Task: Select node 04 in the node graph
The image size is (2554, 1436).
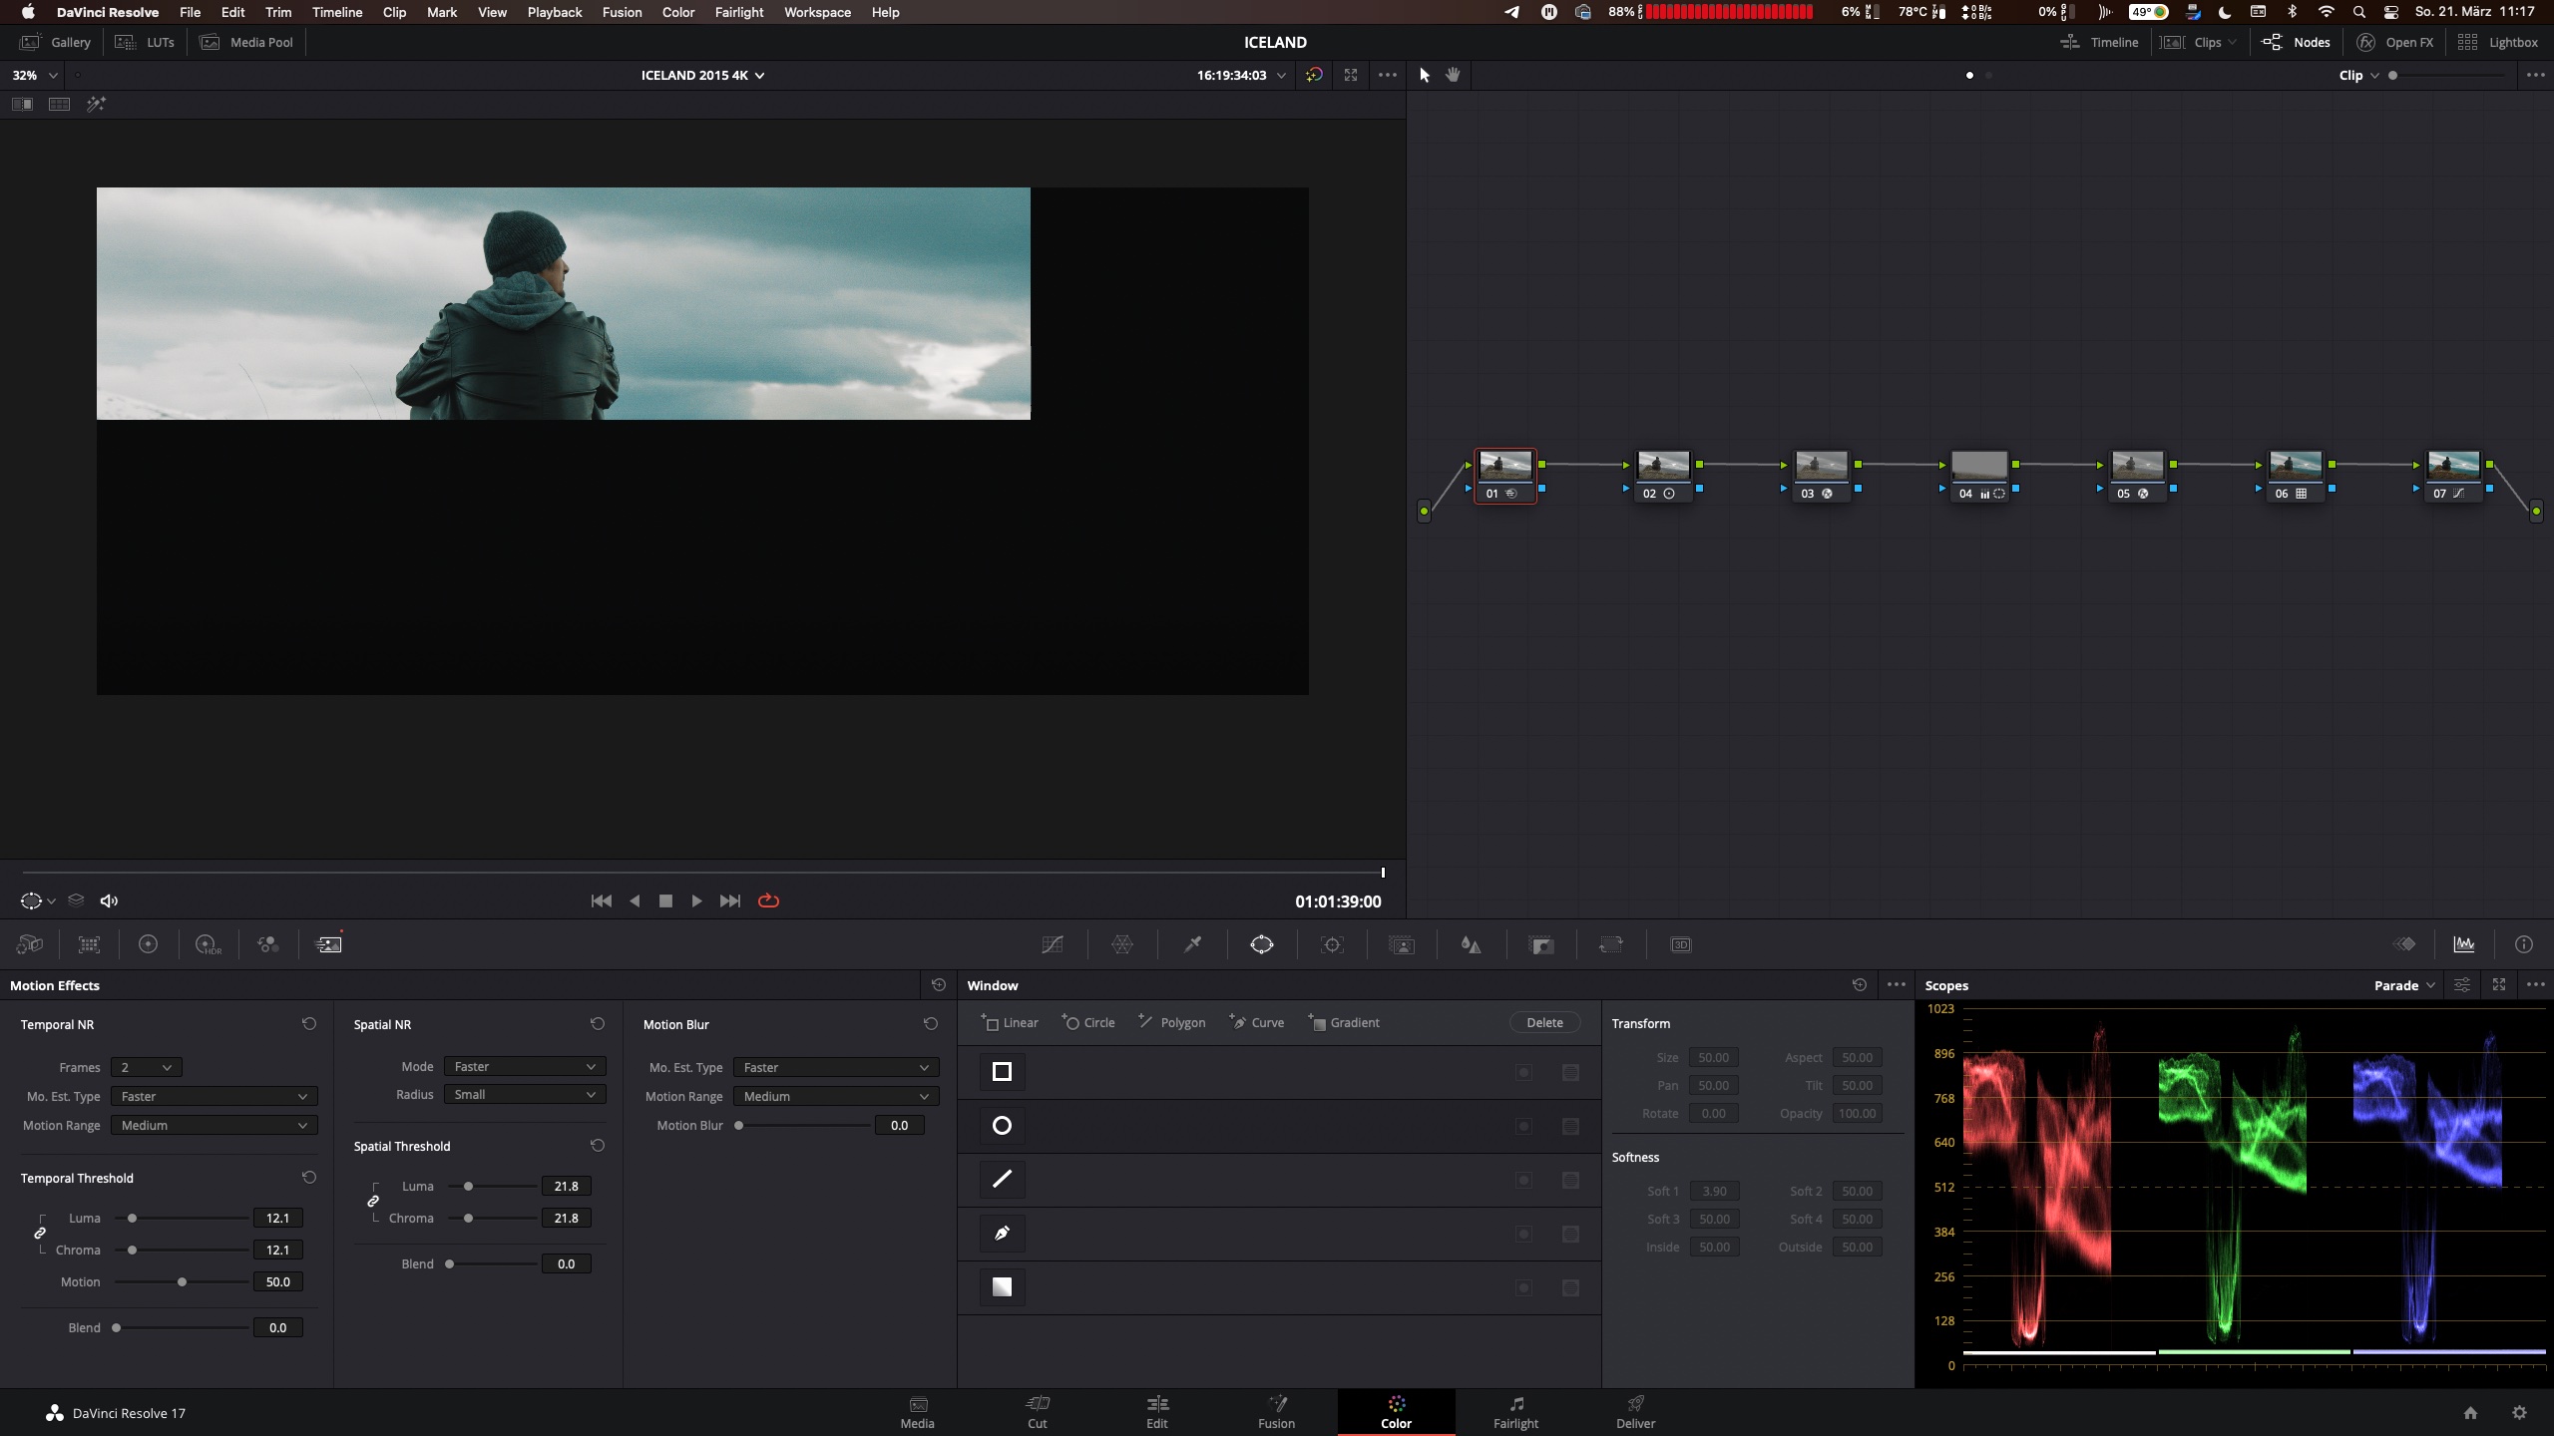Action: (1979, 476)
